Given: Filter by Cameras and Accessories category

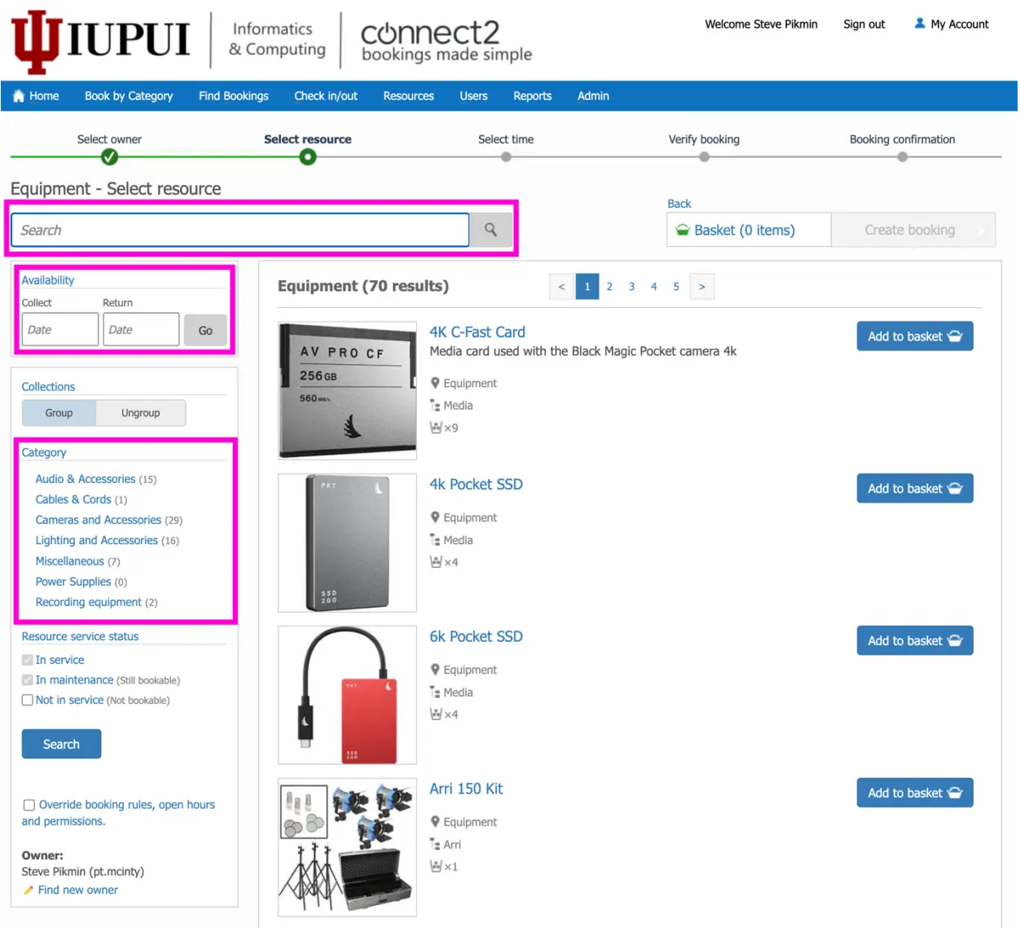Looking at the screenshot, I should 99,521.
